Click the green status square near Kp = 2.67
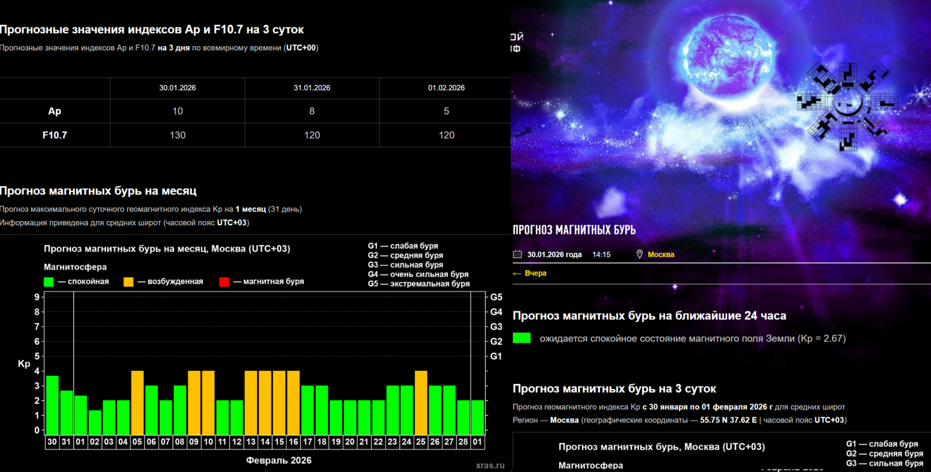The width and height of the screenshot is (931, 472). point(521,338)
